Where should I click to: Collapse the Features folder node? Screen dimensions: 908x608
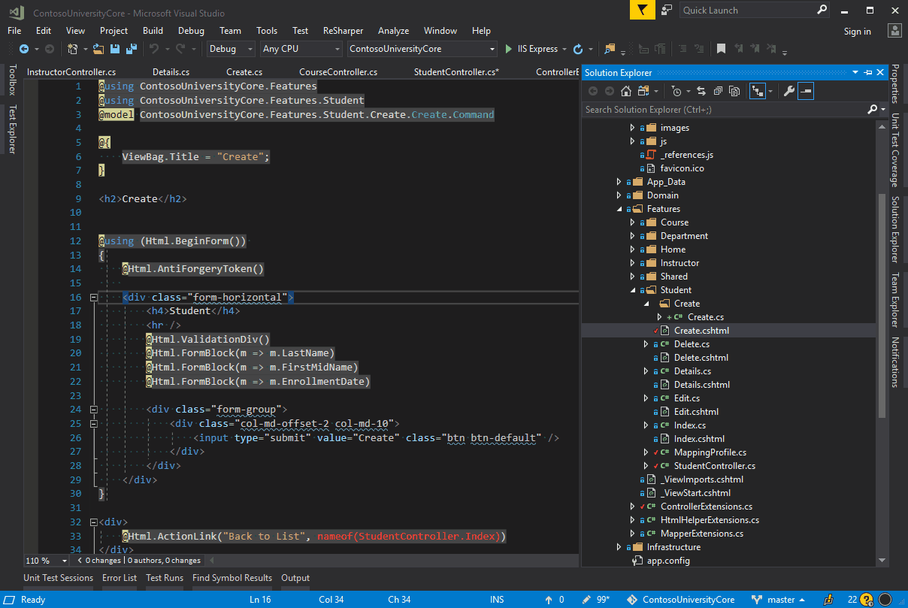(619, 209)
